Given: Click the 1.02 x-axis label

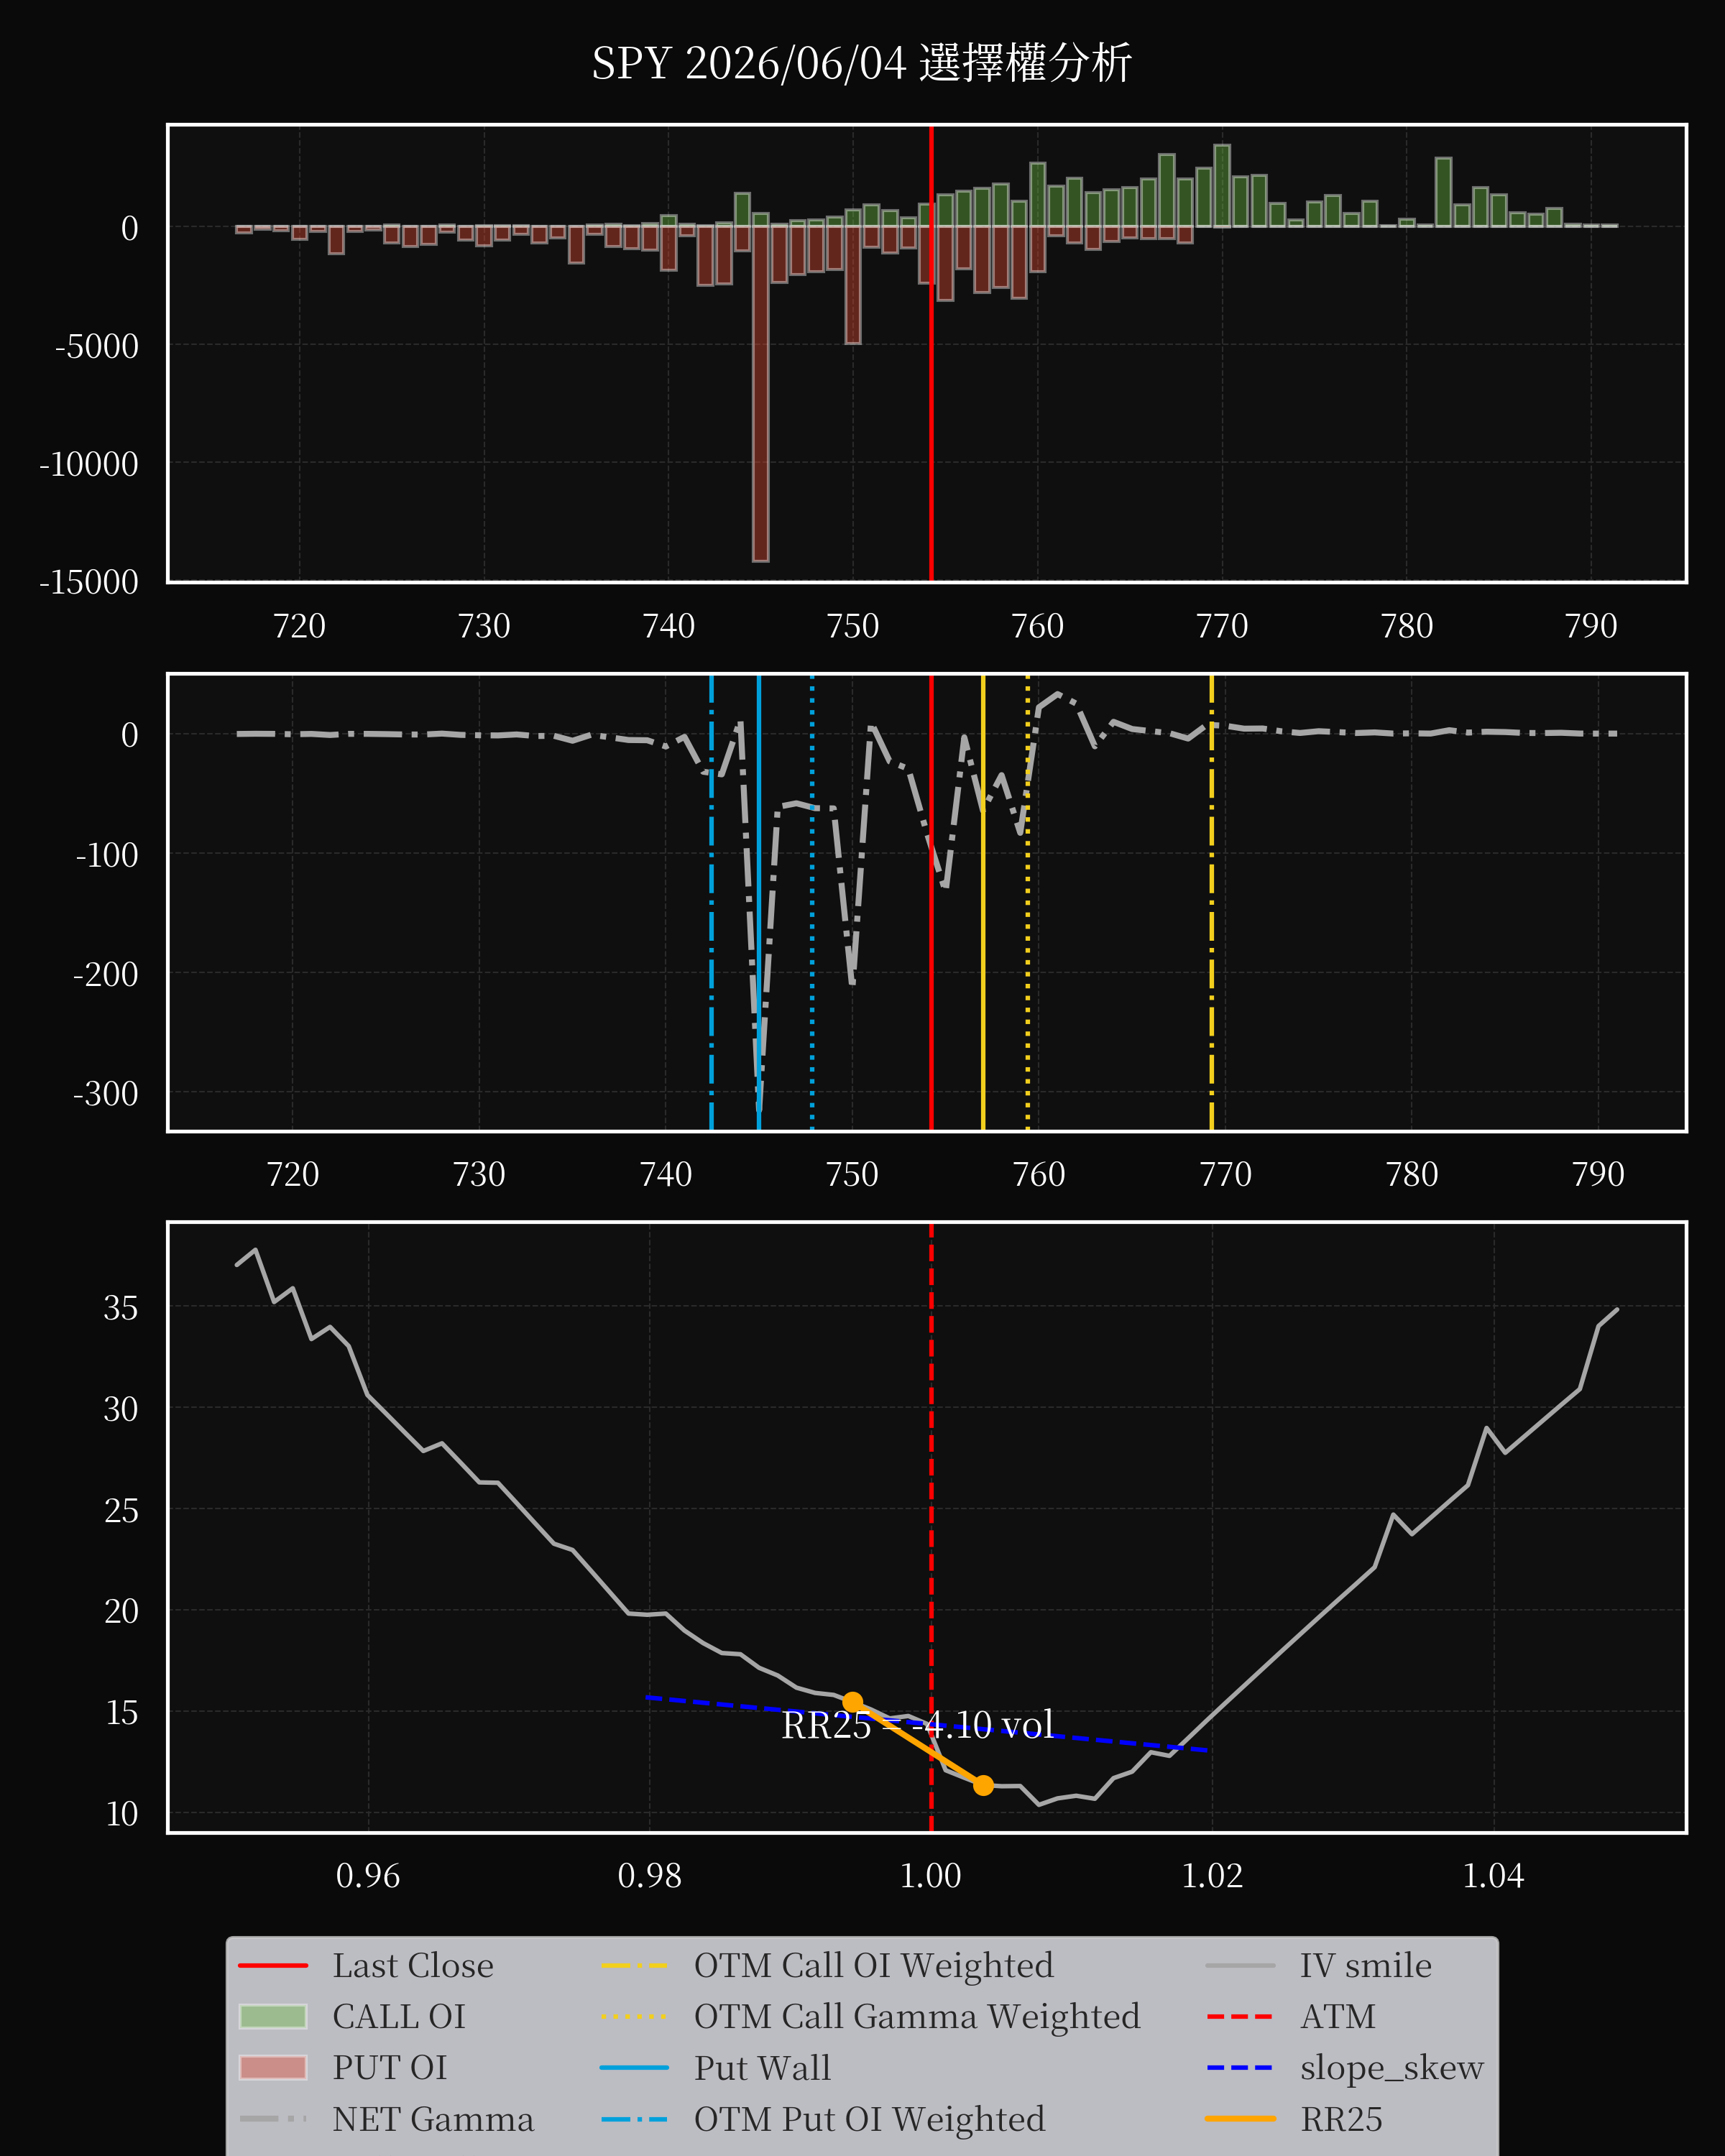Looking at the screenshot, I should pyautogui.click(x=1213, y=1876).
